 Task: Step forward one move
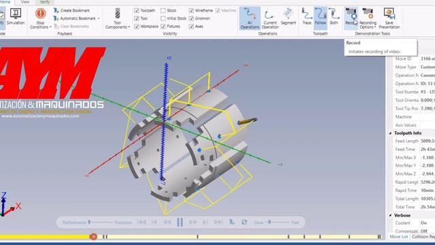click(x=205, y=223)
